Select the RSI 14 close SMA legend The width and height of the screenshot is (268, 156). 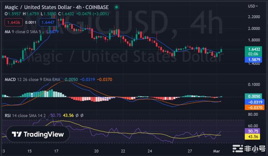tap(25, 115)
